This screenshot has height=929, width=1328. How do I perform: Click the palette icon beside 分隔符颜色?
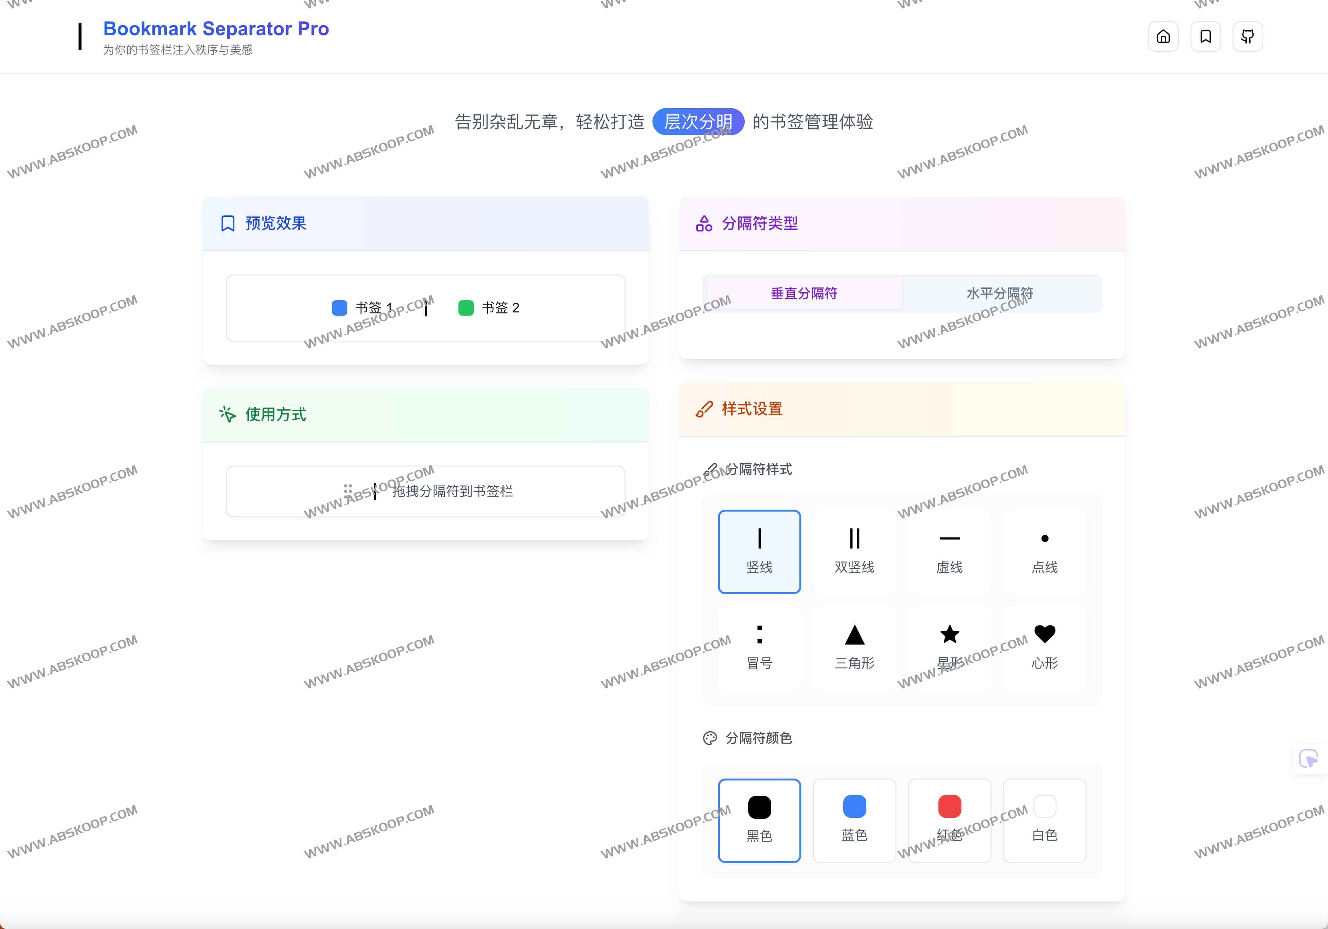tap(710, 738)
